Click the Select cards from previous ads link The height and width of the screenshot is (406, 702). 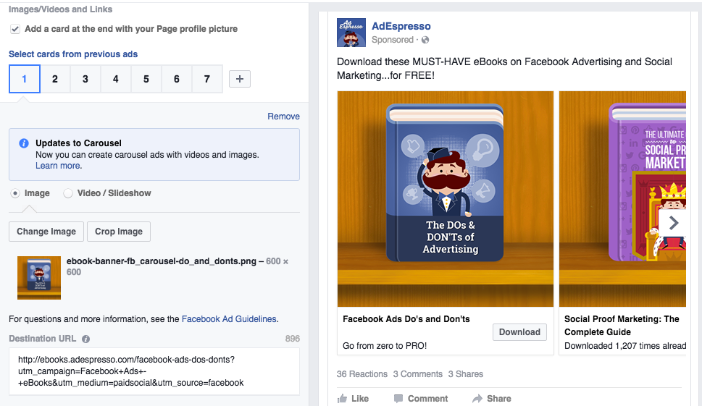[73, 54]
